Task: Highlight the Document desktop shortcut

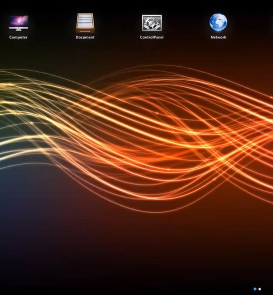Action: tap(85, 26)
